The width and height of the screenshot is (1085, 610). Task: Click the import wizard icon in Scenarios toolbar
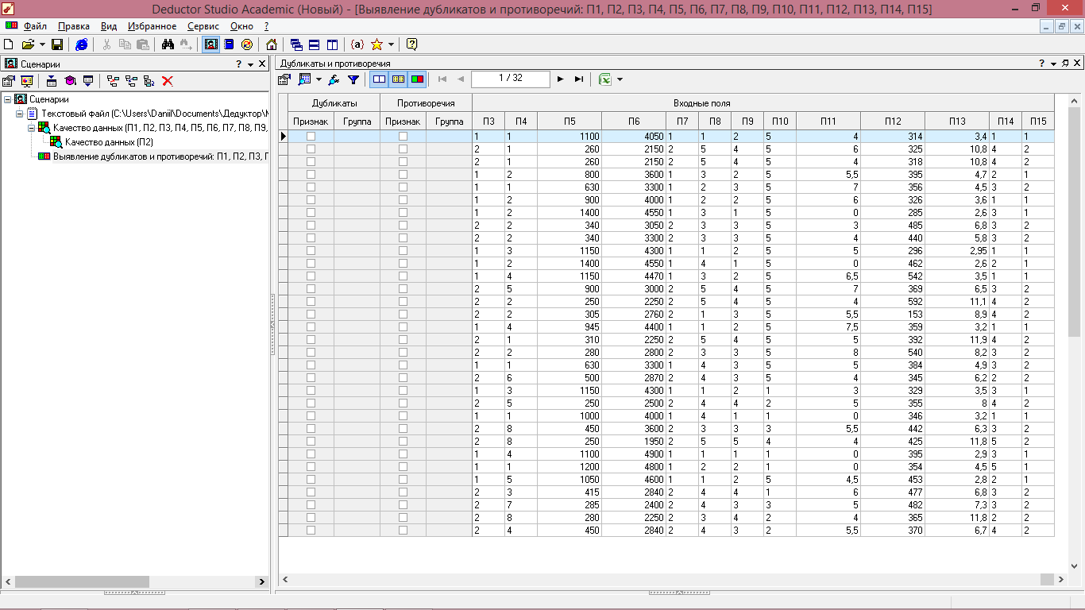[x=52, y=80]
